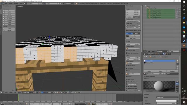Click the red record icon in taskbar
187x105 pixels.
[184, 50]
